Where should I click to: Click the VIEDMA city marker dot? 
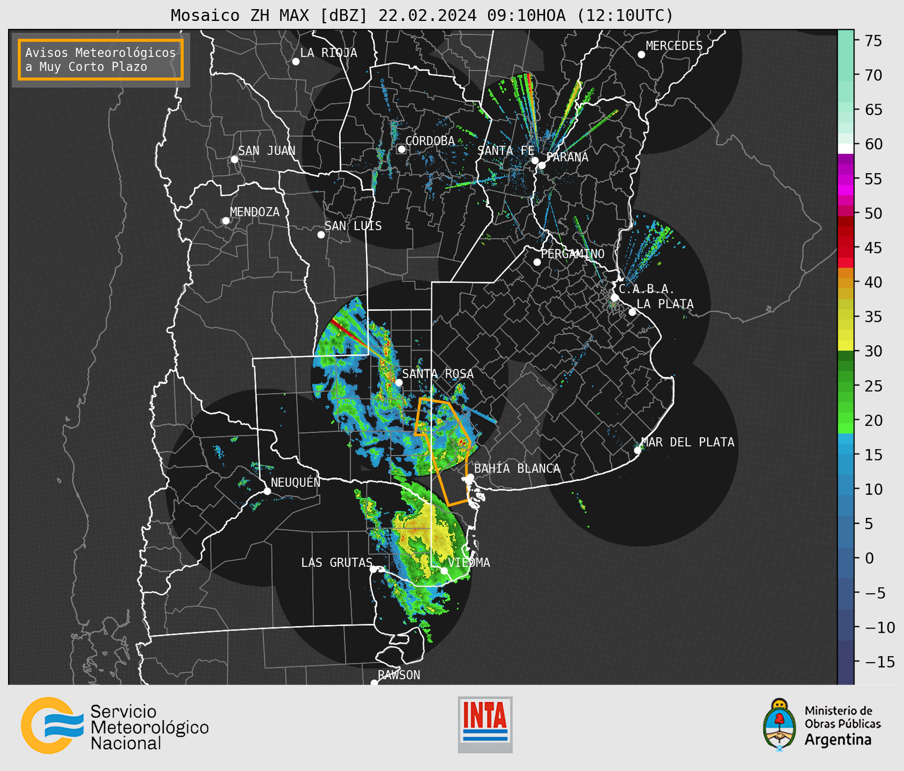pyautogui.click(x=444, y=570)
